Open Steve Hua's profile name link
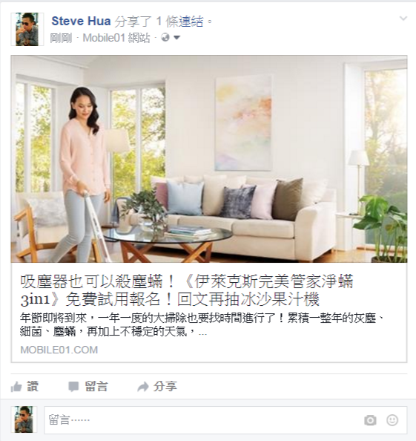Image resolution: width=416 pixels, height=441 pixels. pyautogui.click(x=81, y=21)
